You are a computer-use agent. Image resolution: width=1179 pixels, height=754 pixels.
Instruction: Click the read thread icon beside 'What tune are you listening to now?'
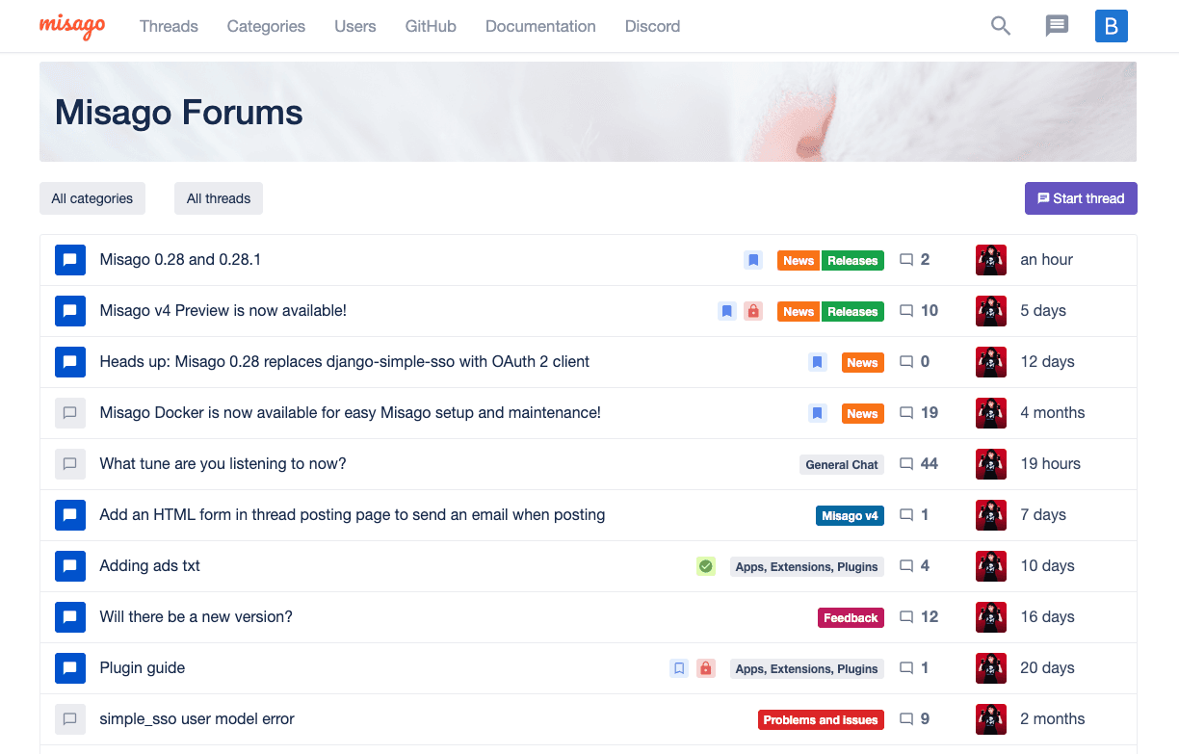pos(70,464)
